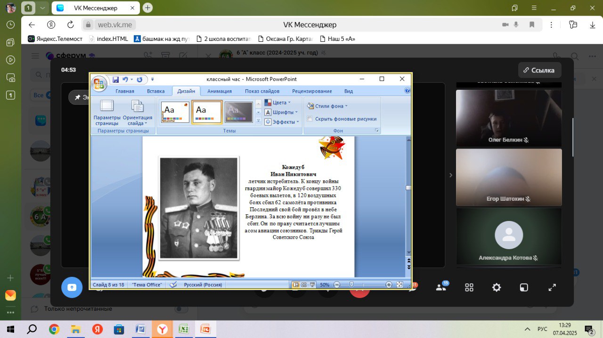The width and height of the screenshot is (603, 338).
Task: Expand the themes gallery More arrow
Action: 258,121
